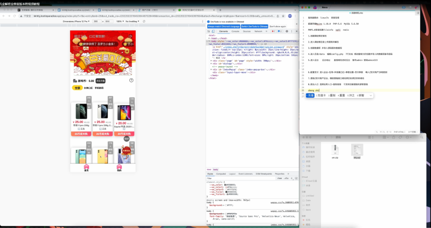Click the device width input field
Screen dimensions: 431x228
tap(96, 21)
